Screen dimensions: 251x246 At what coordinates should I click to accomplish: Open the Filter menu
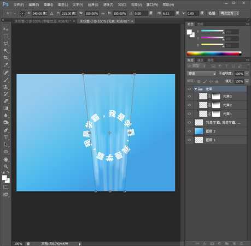click(x=108, y=5)
